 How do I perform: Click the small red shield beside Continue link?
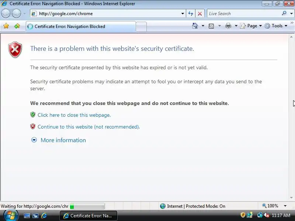[33, 126]
